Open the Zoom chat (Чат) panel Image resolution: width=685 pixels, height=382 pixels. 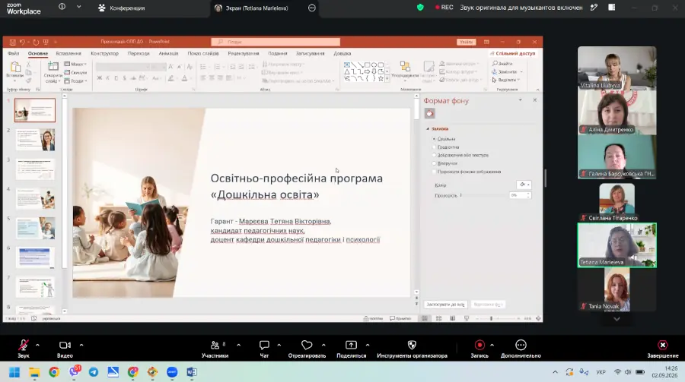coord(264,349)
